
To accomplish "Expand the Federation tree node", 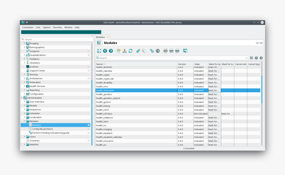I will click(25, 82).
